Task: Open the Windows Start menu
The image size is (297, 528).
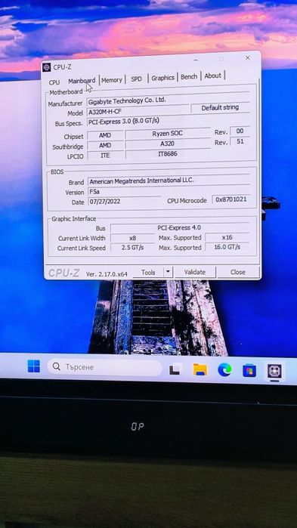Action: tap(34, 366)
